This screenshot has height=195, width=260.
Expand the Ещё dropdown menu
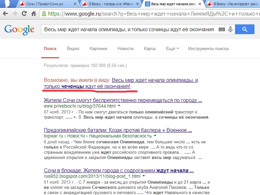point(172,49)
